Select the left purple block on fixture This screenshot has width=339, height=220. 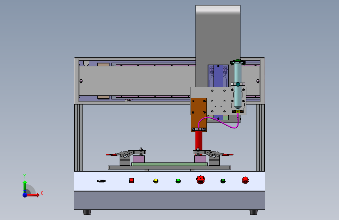(139, 159)
